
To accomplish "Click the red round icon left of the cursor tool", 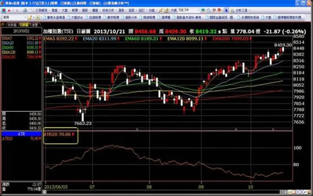I will click(219, 11).
